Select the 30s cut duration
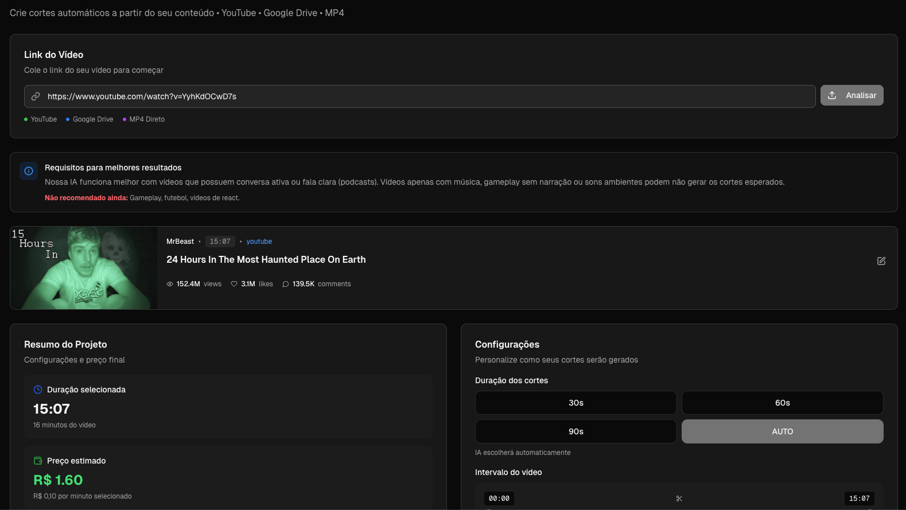The width and height of the screenshot is (906, 510). [x=576, y=403]
